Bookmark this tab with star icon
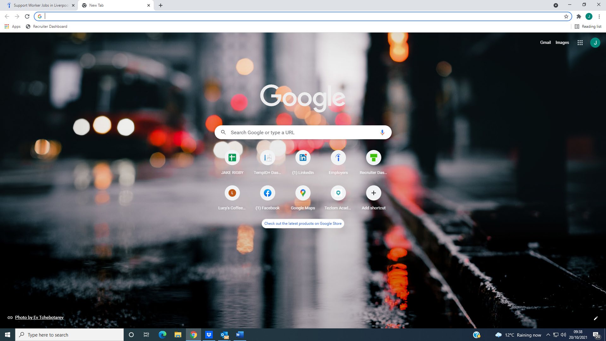606x341 pixels. point(566,16)
